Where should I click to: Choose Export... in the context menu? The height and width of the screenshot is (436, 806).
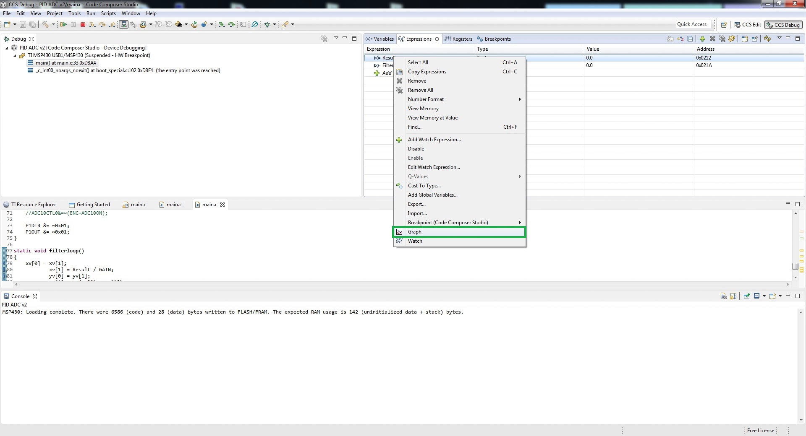(459, 204)
